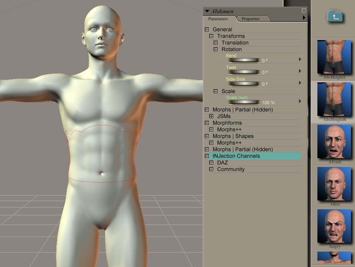Collapse the General group

pos(207,29)
